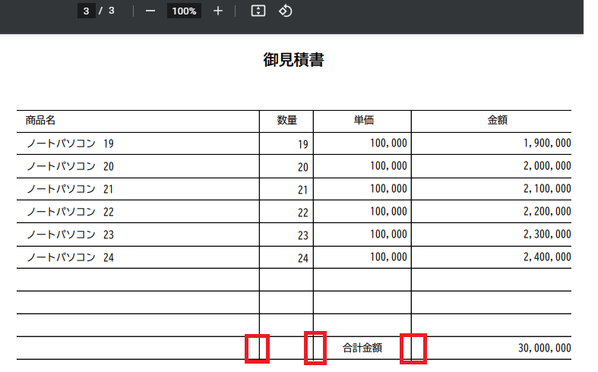Click the 商品名 column header

40,121
